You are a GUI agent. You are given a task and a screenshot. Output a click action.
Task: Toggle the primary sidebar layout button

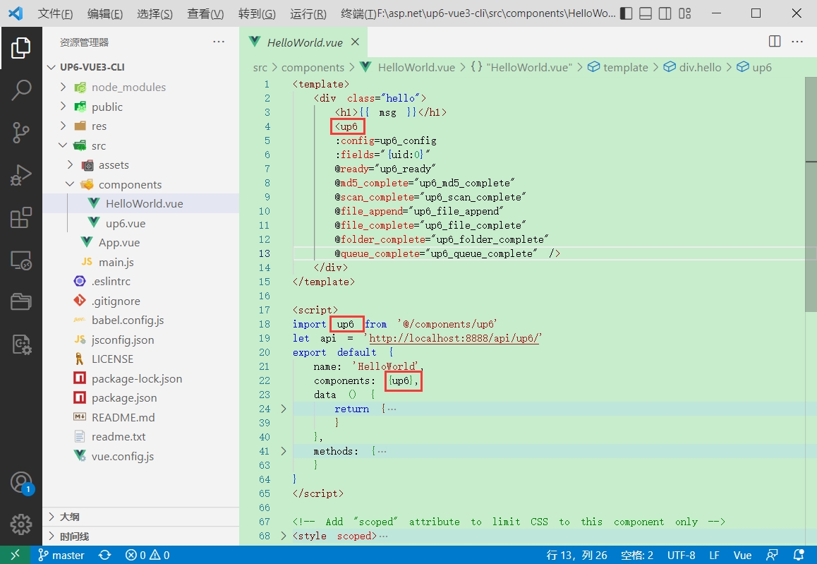(626, 13)
